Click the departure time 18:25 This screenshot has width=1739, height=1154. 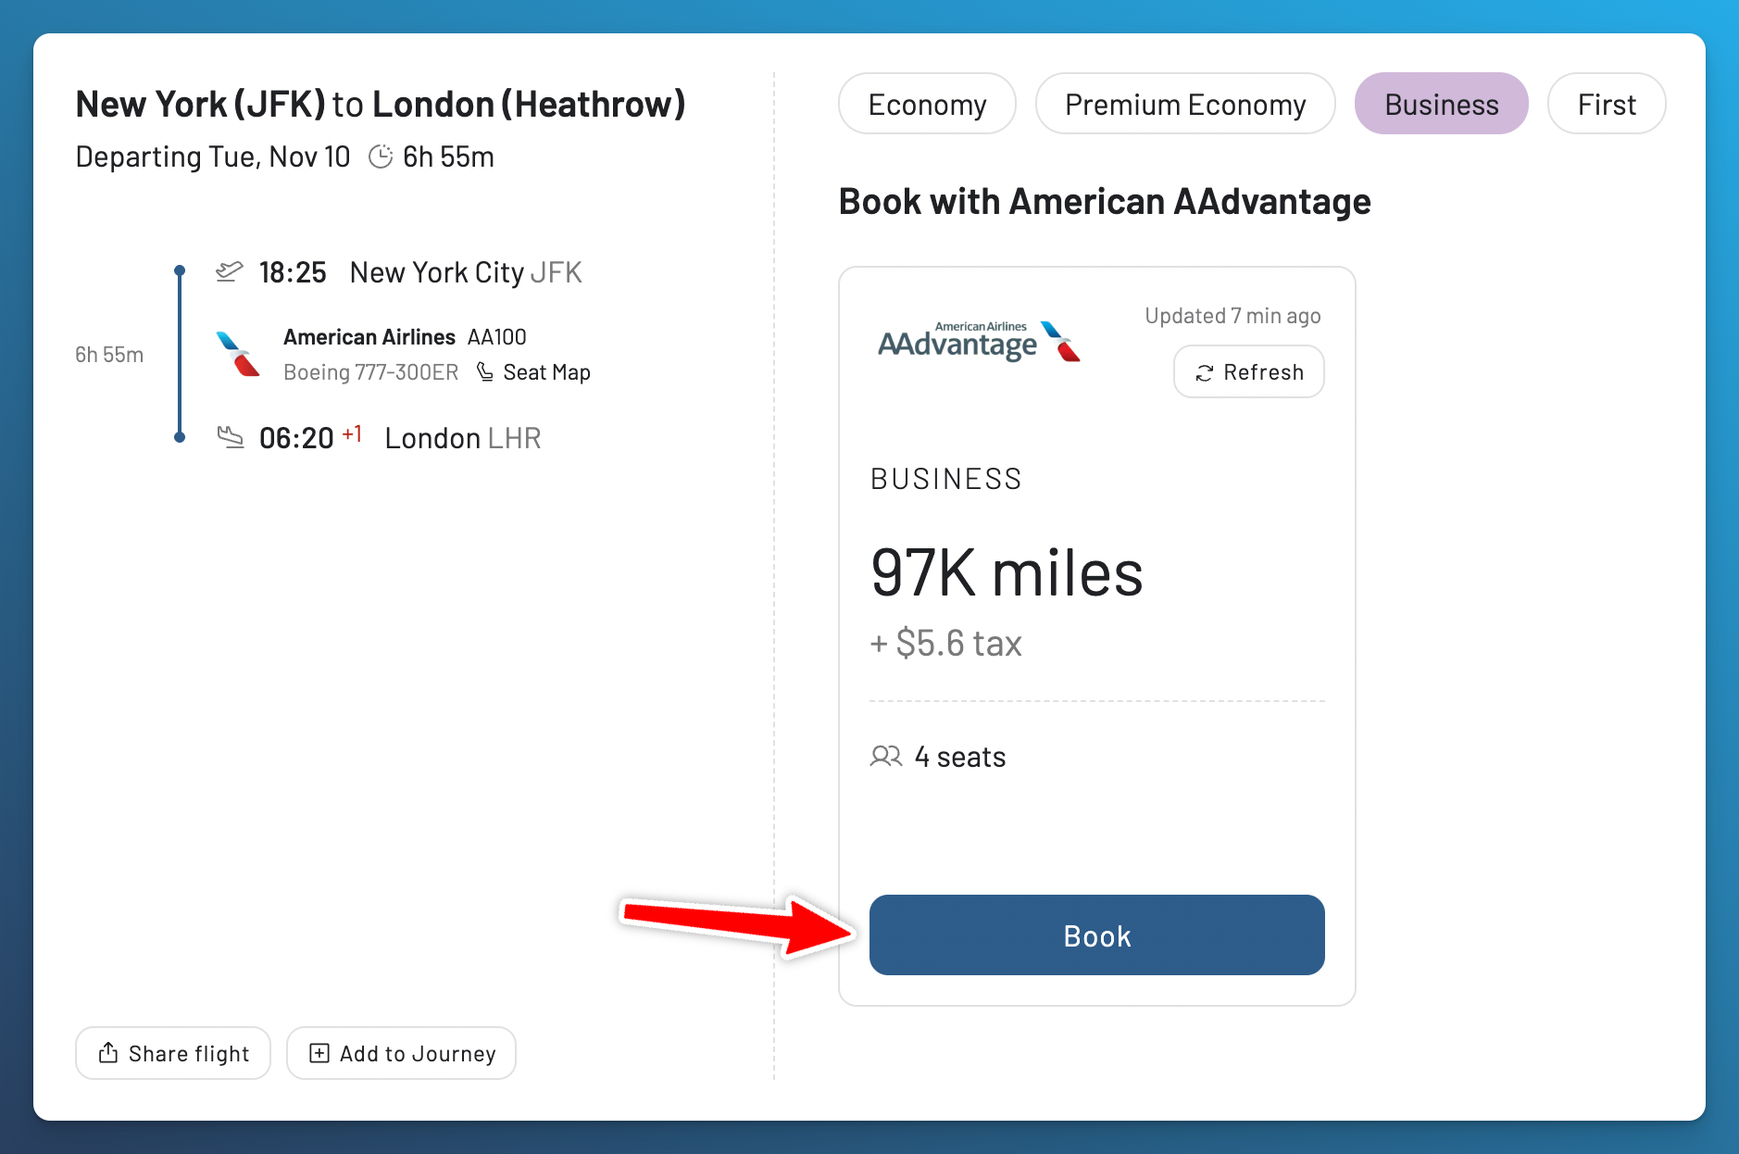point(293,272)
